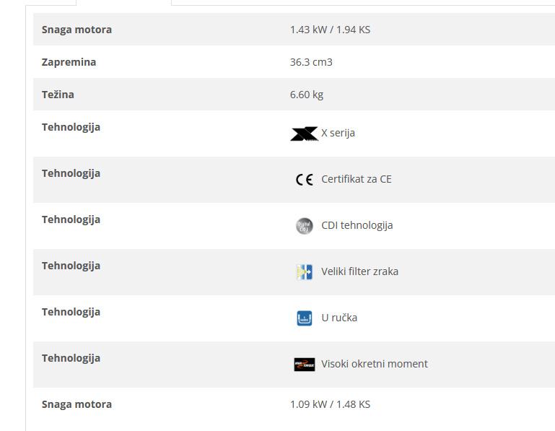This screenshot has height=431, width=555.
Task: Click the "CDI tehnologija" text
Action: (357, 225)
